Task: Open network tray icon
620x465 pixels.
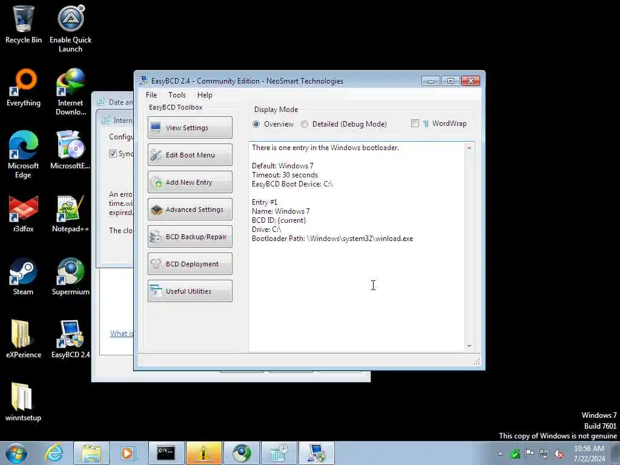Action: 544,454
